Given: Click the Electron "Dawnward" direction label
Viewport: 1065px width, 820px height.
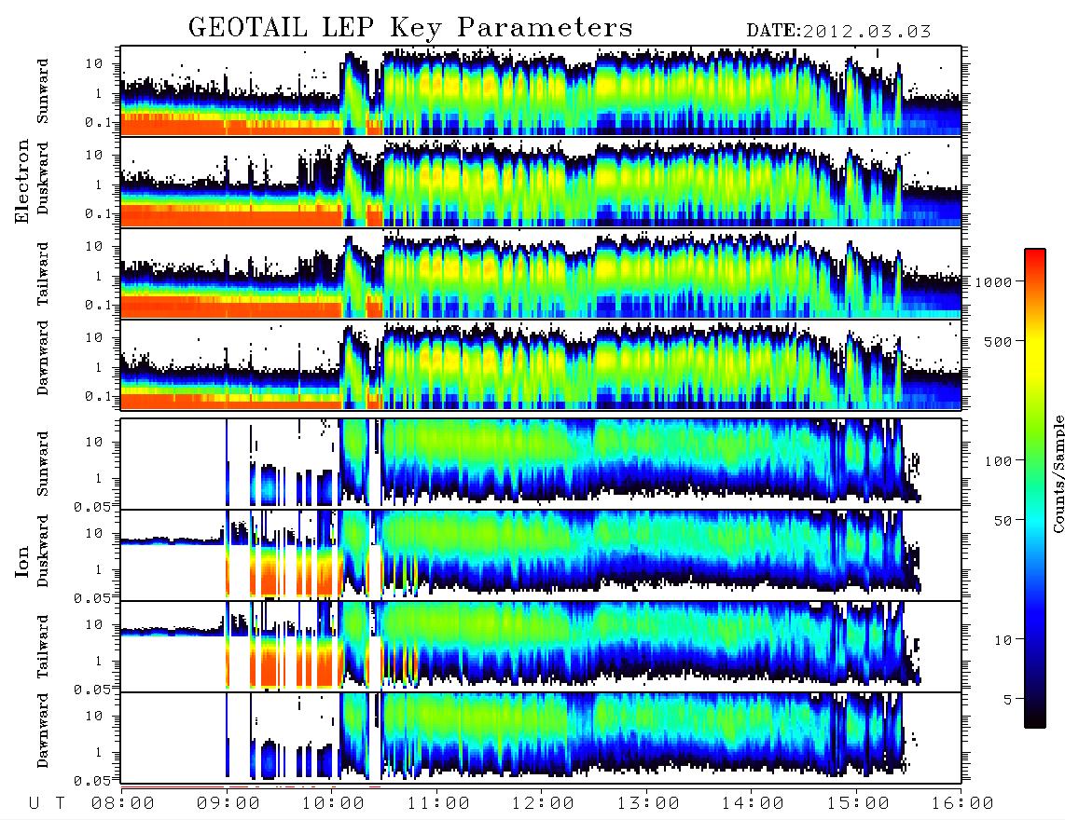Looking at the screenshot, I should coord(43,358).
